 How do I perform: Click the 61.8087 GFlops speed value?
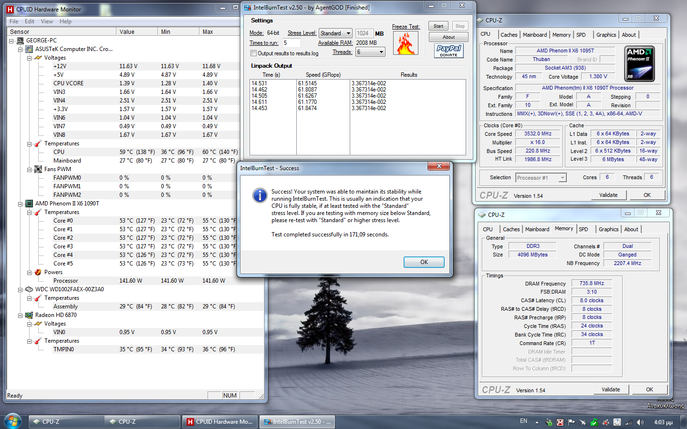coord(307,90)
